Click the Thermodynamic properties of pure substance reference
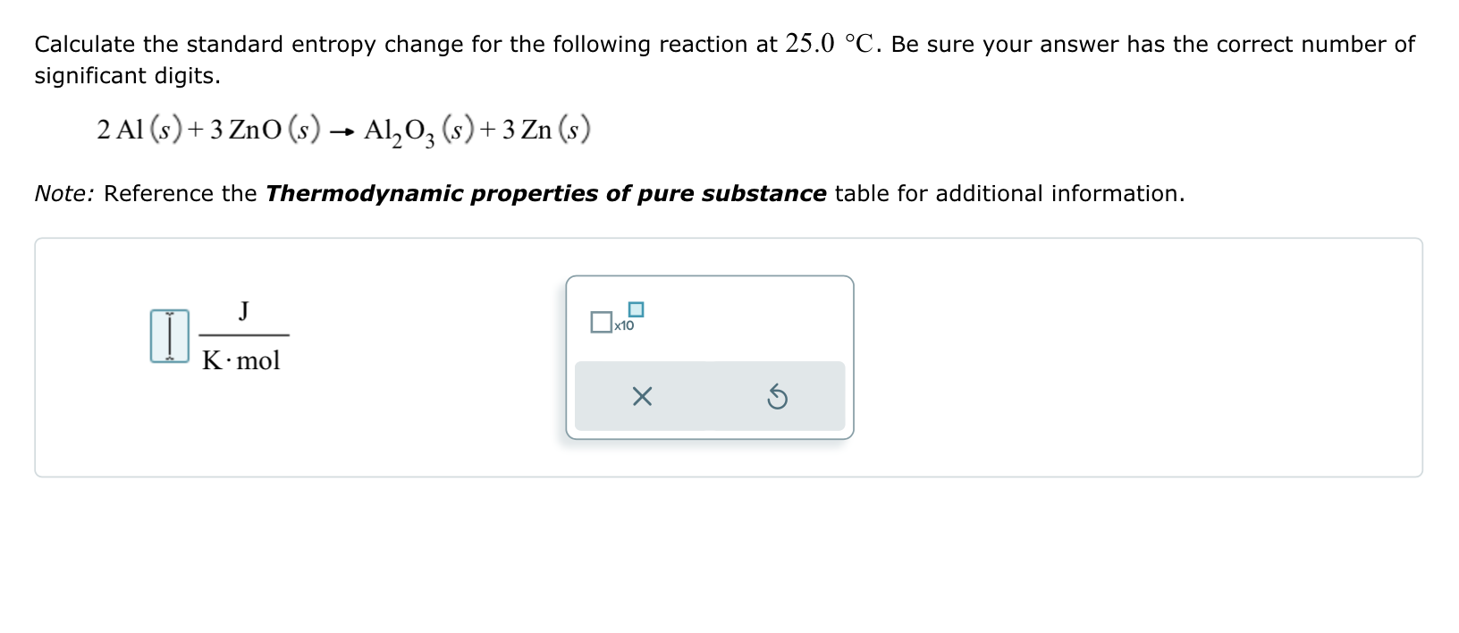 coord(545,193)
